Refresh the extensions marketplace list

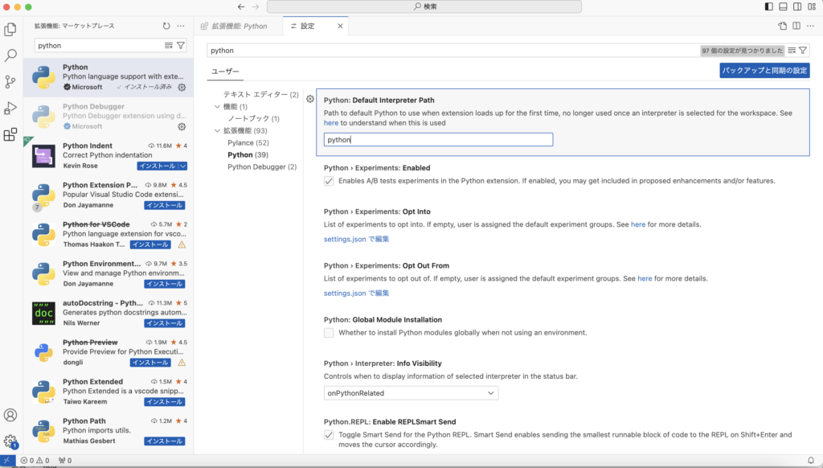pyautogui.click(x=166, y=27)
